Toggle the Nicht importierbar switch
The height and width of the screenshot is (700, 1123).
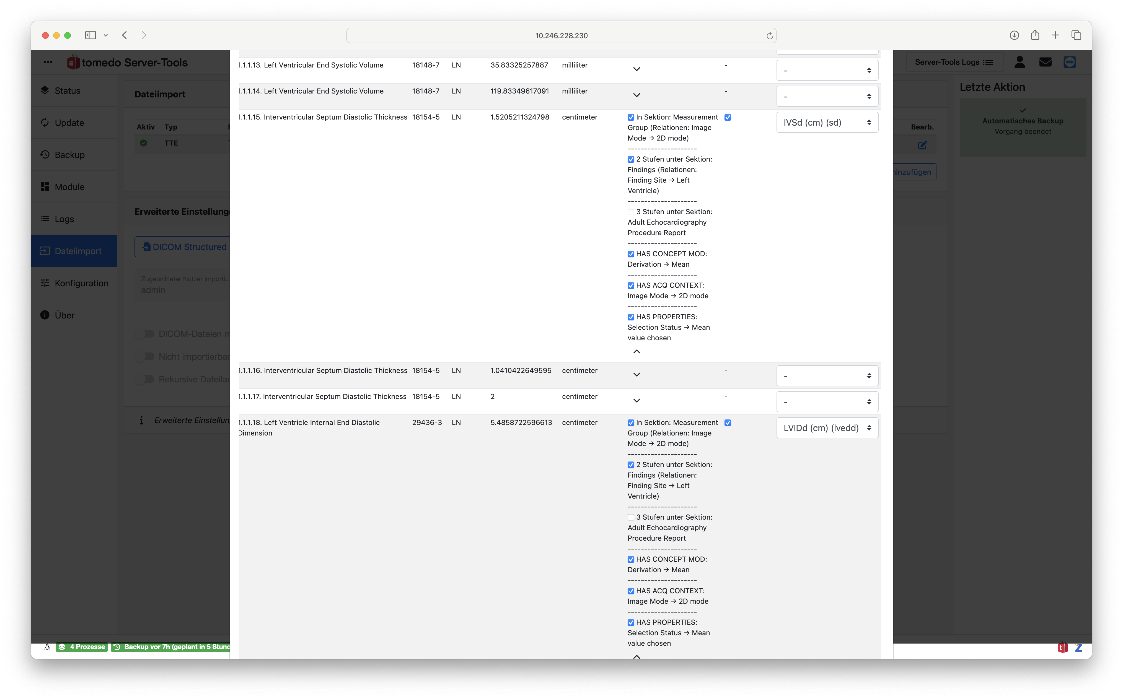pyautogui.click(x=145, y=356)
